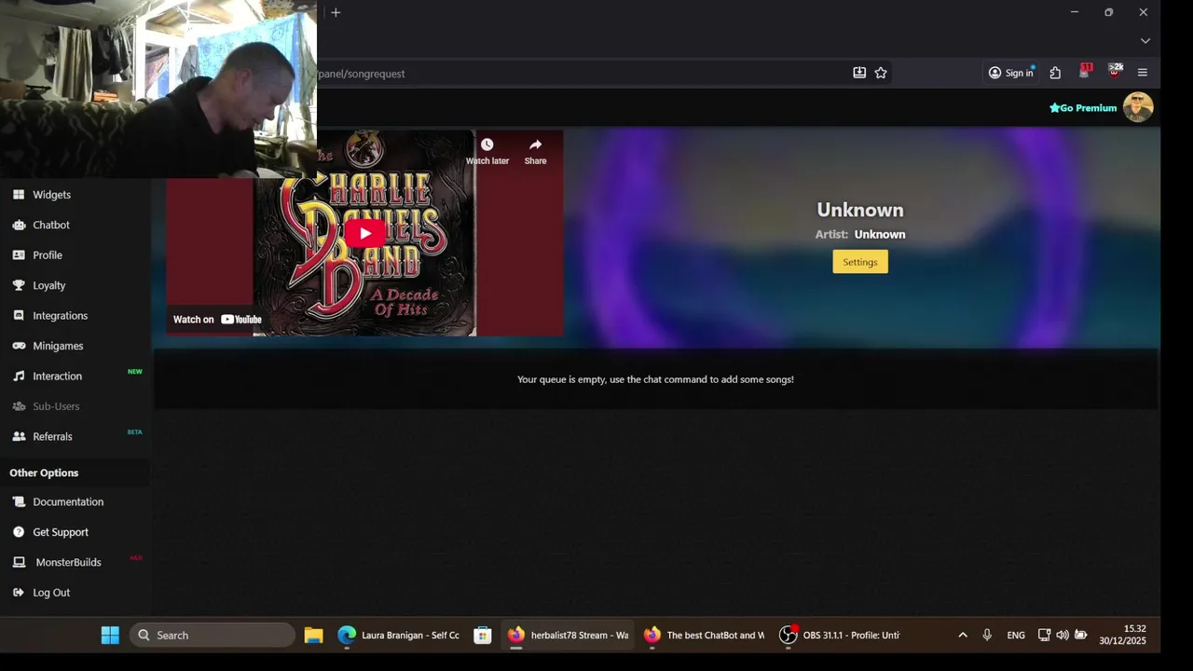Image resolution: width=1193 pixels, height=671 pixels.
Task: Click the Documentation book icon
Action: coord(19,501)
